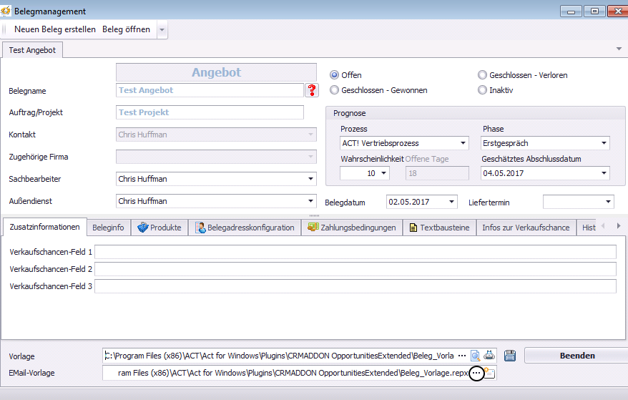Print the document using the printer icon
The height and width of the screenshot is (400, 628).
click(x=489, y=356)
